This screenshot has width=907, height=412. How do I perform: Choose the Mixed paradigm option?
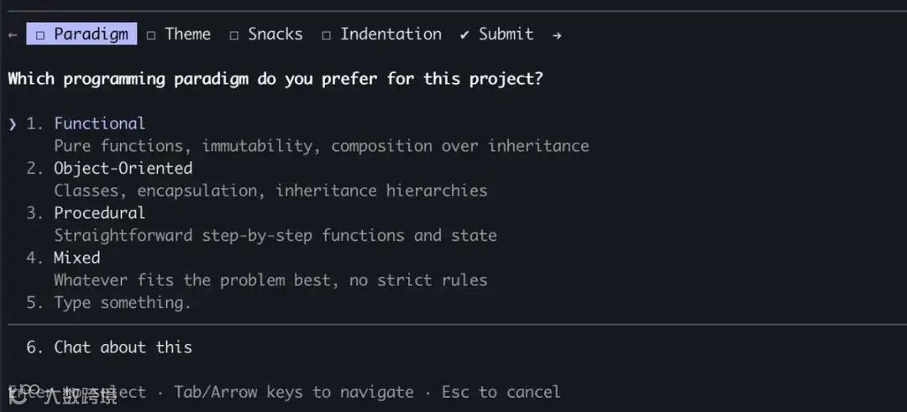[x=77, y=258]
